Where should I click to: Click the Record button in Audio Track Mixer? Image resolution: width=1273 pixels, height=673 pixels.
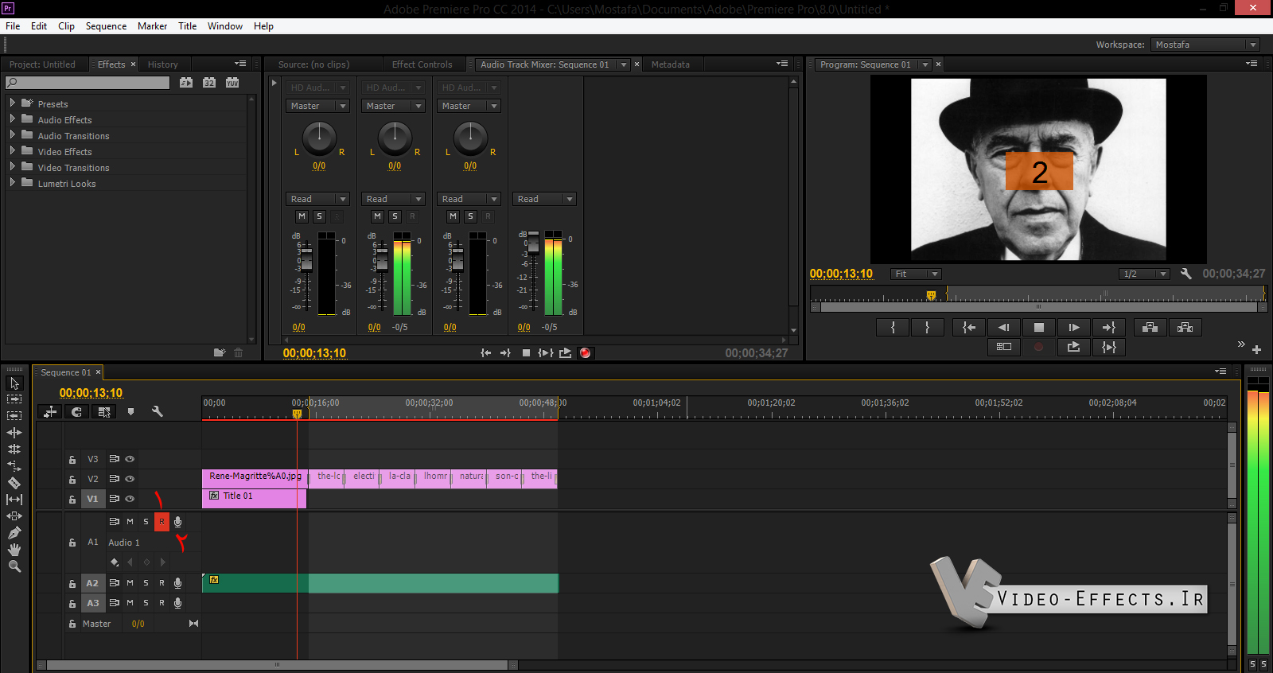pyautogui.click(x=586, y=353)
